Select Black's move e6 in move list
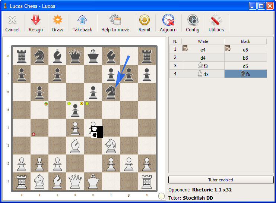Image resolution: width=276 pixels, height=203 pixels. pyautogui.click(x=245, y=49)
